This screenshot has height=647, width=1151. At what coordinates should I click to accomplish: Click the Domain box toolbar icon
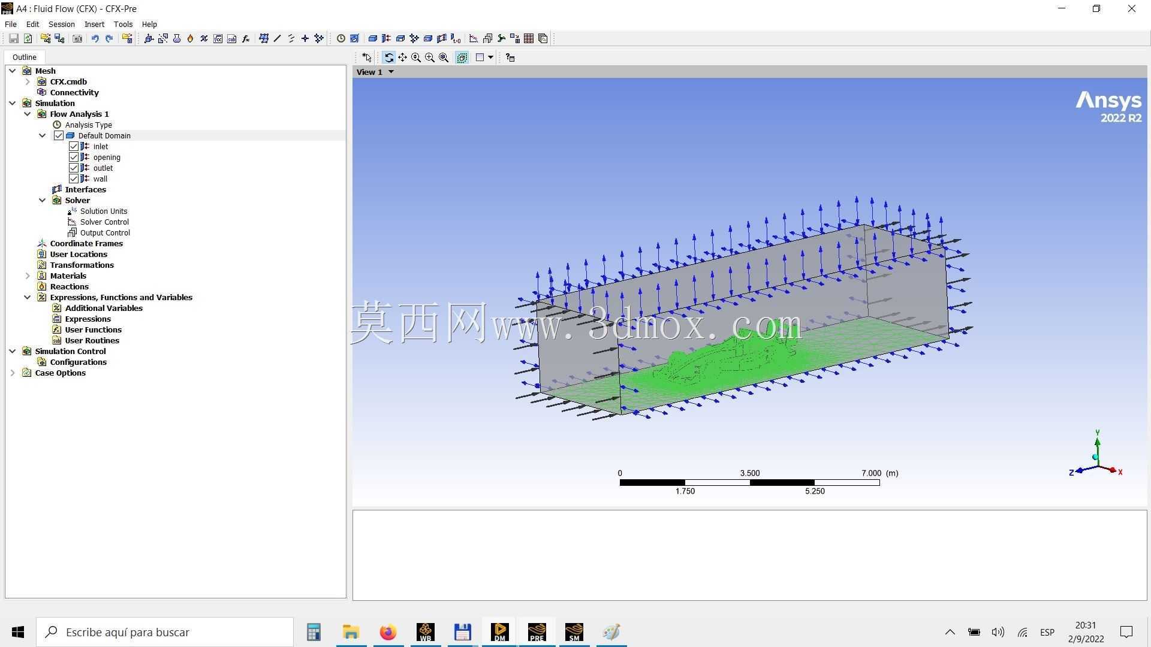coord(372,38)
